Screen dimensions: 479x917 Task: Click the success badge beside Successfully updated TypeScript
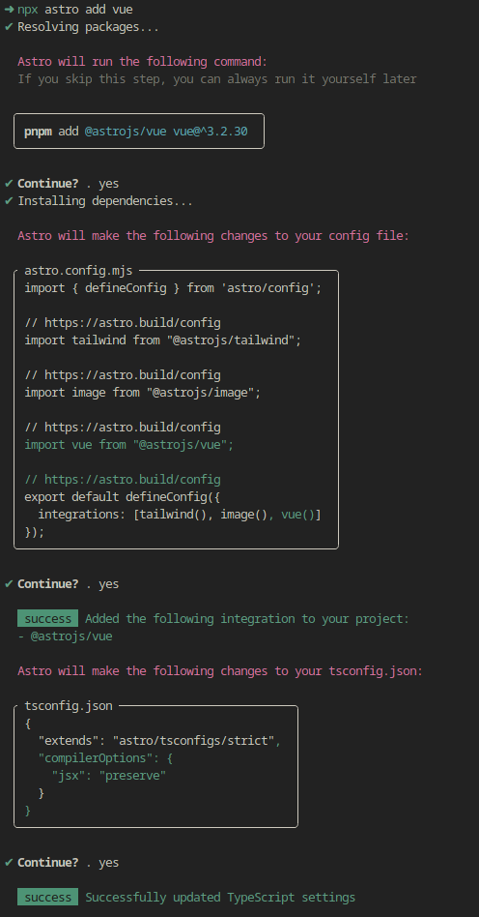click(x=48, y=897)
